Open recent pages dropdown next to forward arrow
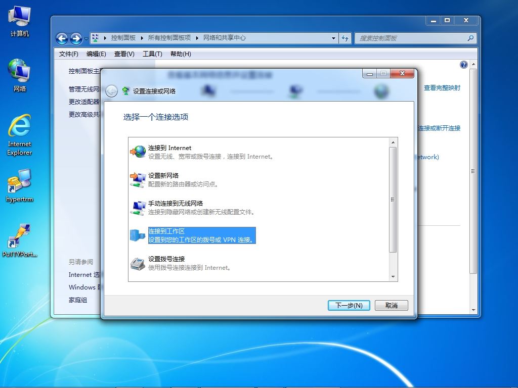Screen dimensions: 518x388 point(86,38)
